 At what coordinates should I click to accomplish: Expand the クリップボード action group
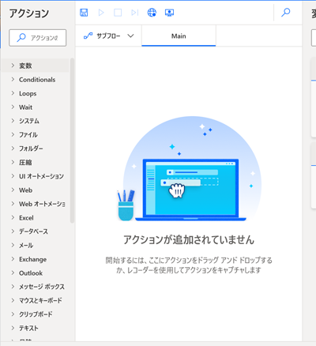pos(36,314)
